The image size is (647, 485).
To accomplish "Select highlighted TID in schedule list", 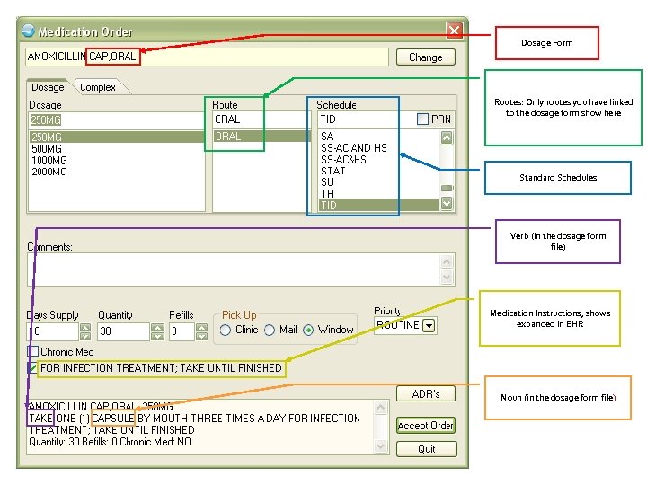I will coord(379,206).
